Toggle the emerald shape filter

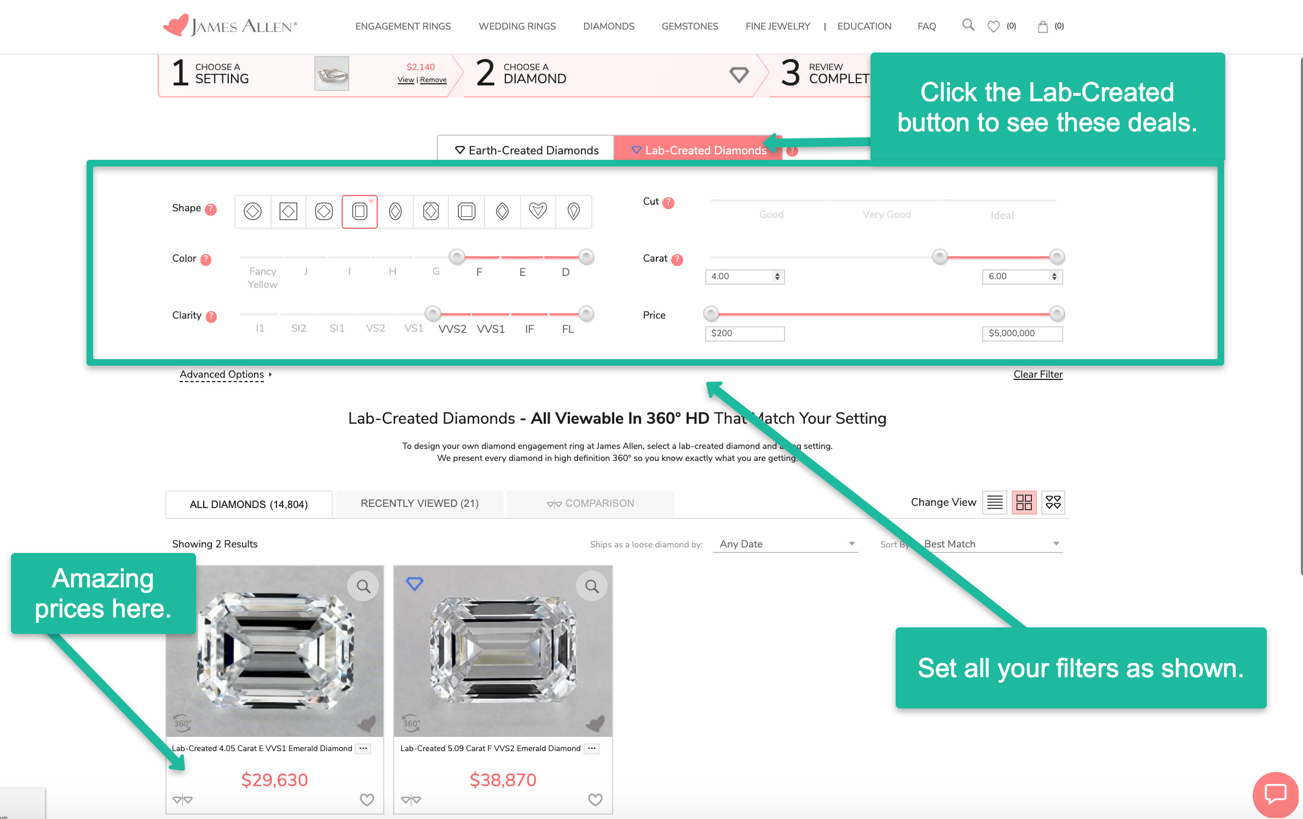(x=360, y=211)
